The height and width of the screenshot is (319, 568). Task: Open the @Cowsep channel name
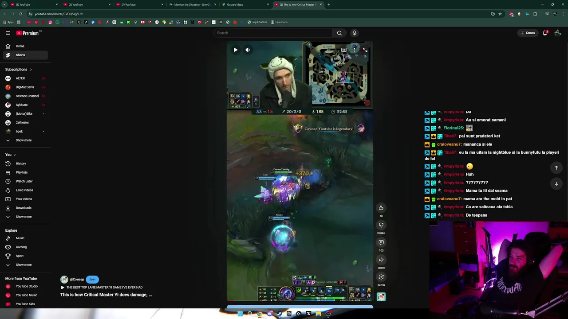77,280
